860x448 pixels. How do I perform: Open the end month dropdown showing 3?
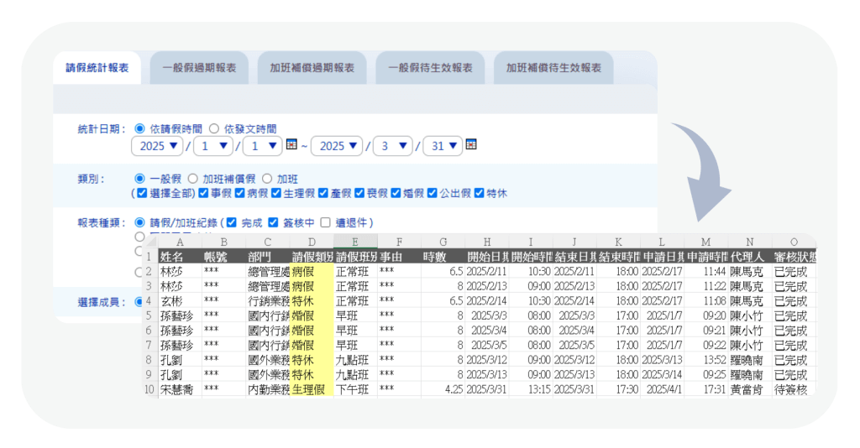tap(391, 146)
